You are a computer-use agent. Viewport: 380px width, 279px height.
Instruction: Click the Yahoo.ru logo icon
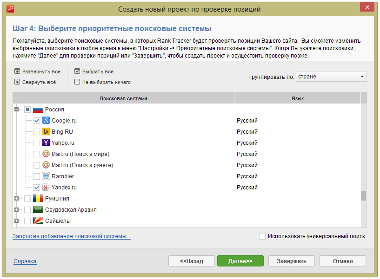point(46,143)
